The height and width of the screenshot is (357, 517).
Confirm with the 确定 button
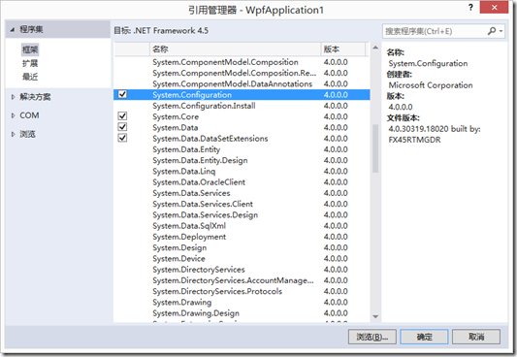point(424,337)
